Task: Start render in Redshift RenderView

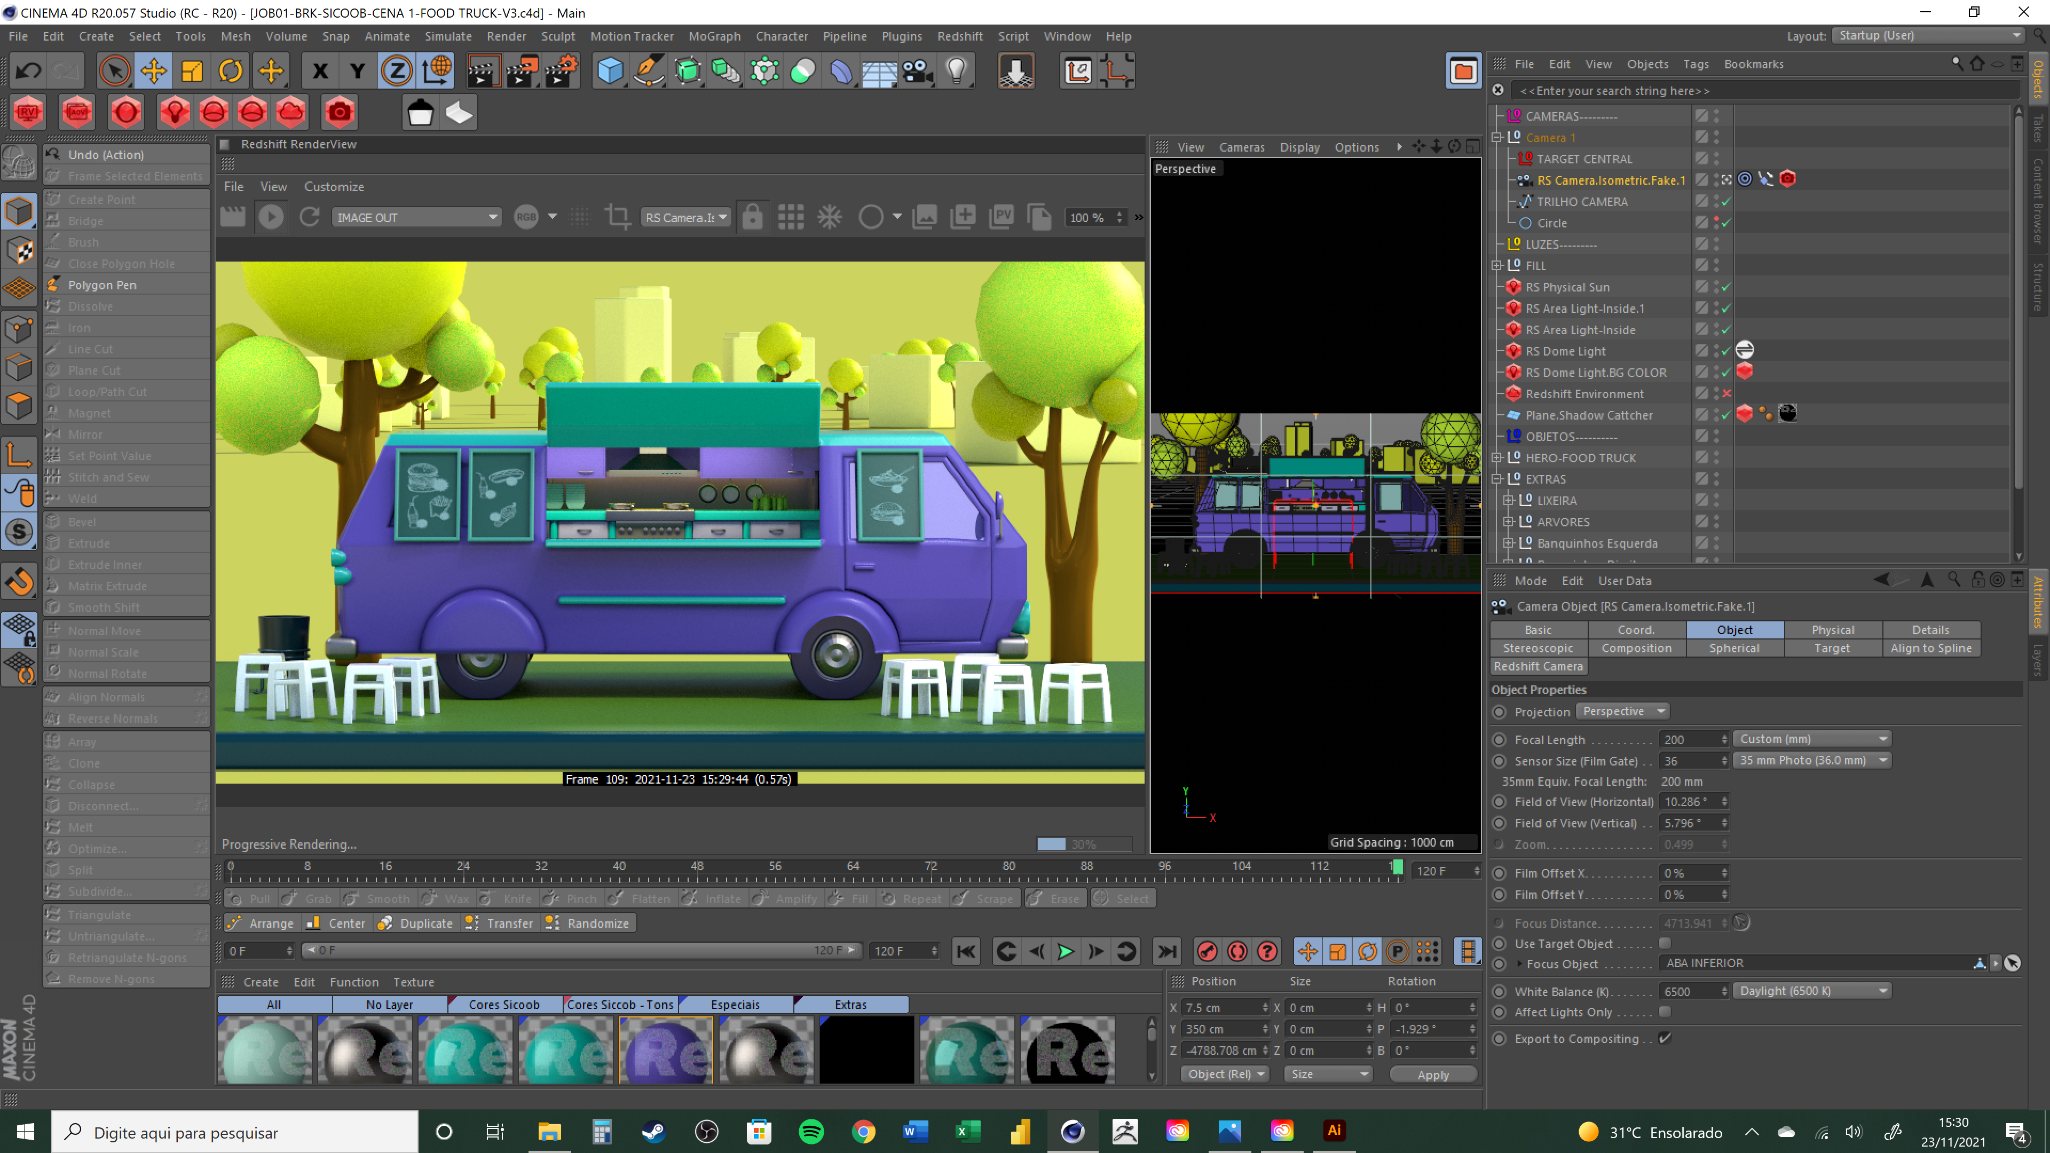Action: (x=271, y=217)
